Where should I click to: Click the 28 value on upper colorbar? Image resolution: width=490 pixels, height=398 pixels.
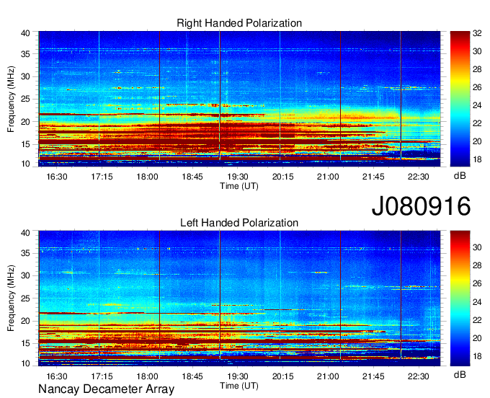(x=477, y=69)
